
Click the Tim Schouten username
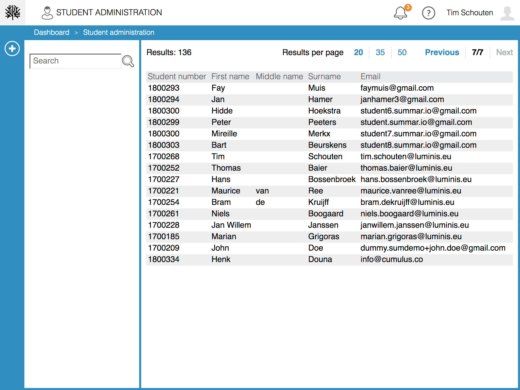tap(469, 13)
